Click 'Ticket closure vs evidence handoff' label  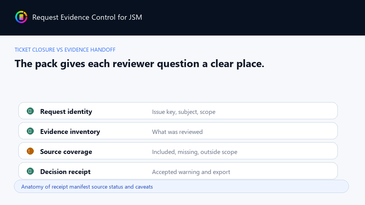point(65,50)
